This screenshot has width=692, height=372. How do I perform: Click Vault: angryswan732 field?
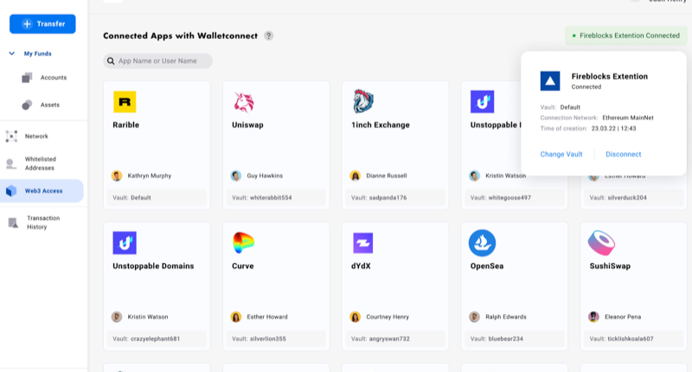[x=395, y=339]
